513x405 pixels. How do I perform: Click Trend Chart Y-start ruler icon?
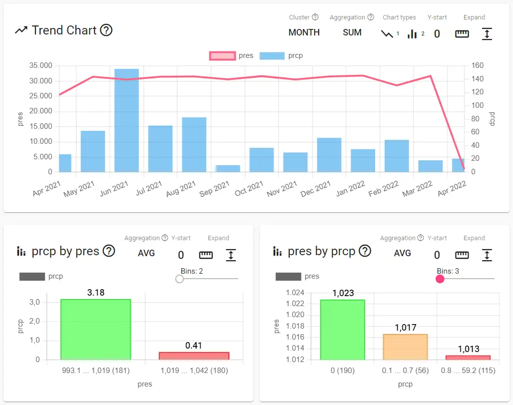462,33
